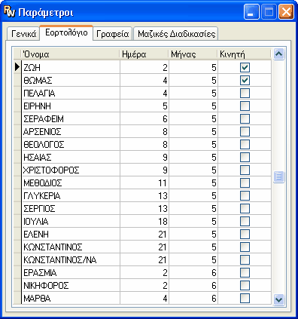Click the current row indicator arrow
The height and width of the screenshot is (319, 298).
(x=17, y=67)
